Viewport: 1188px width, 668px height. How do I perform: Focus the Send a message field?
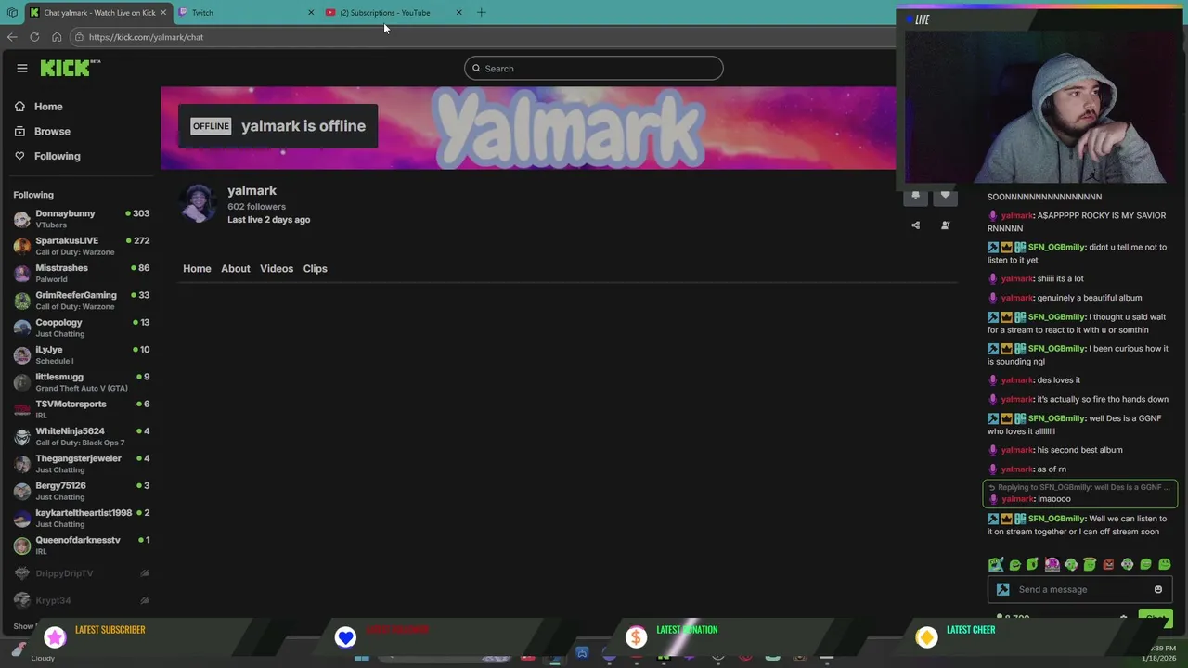pos(1081,589)
